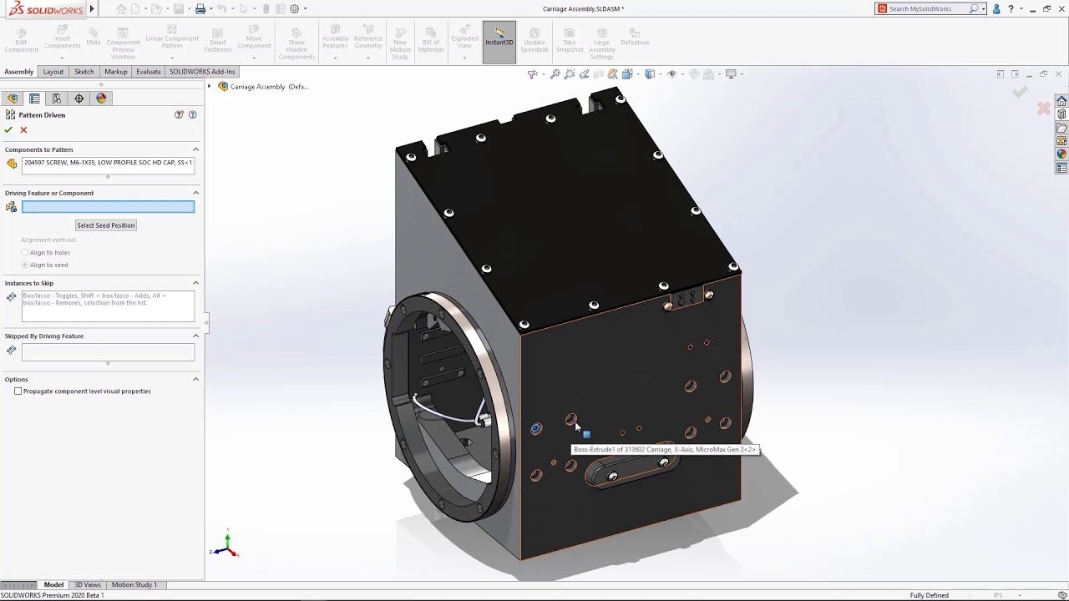This screenshot has height=601, width=1069.
Task: Open the FeatureManager design tree tab
Action: [13, 98]
